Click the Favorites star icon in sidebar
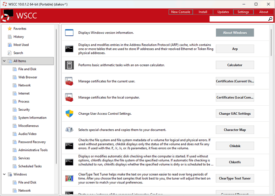The width and height of the screenshot is (275, 196). tap(9, 29)
